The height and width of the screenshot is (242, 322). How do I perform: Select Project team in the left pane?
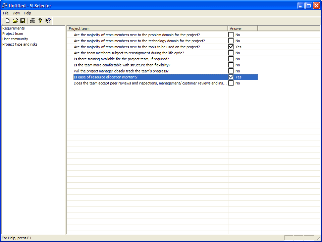point(13,34)
